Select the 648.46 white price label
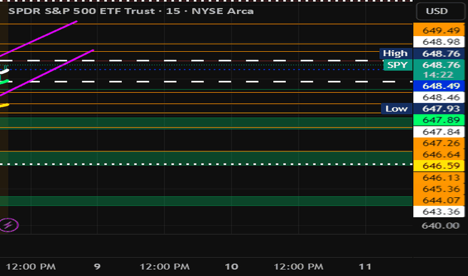468x276 pixels. tap(439, 97)
